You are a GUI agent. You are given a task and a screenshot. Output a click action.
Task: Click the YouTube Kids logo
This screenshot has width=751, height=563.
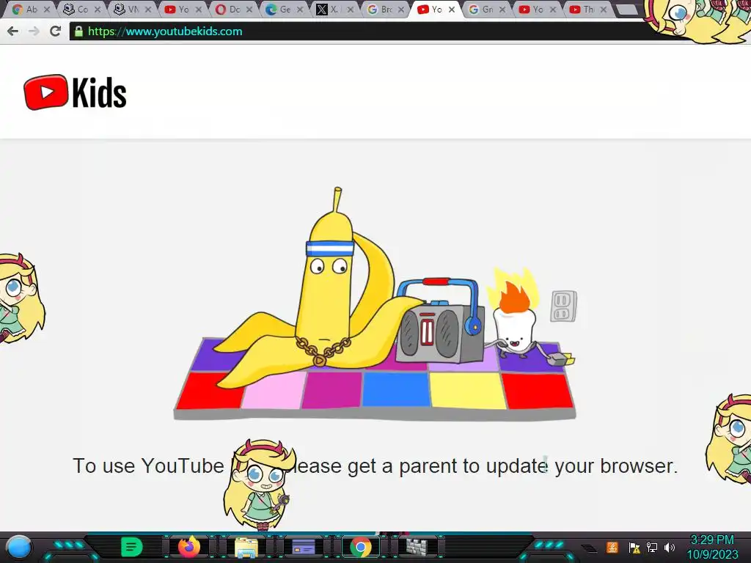(x=76, y=92)
